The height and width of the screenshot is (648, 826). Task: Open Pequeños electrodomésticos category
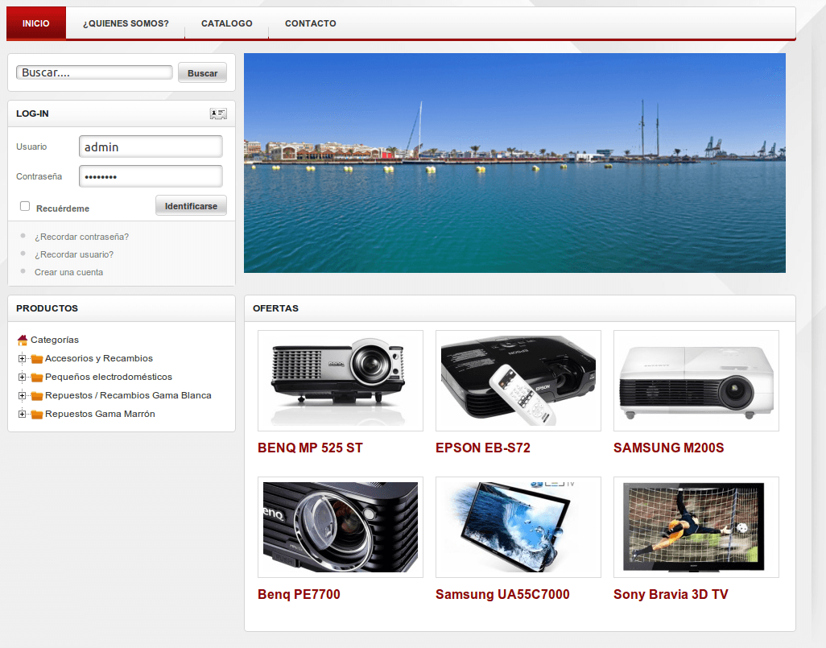click(x=109, y=377)
